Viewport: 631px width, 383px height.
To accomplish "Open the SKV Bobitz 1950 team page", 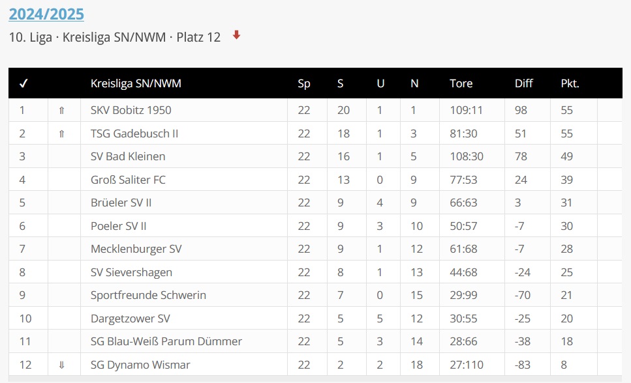I will [131, 110].
